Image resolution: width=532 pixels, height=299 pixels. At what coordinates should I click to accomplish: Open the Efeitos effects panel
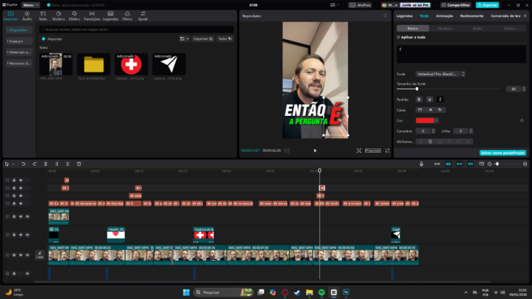click(74, 16)
